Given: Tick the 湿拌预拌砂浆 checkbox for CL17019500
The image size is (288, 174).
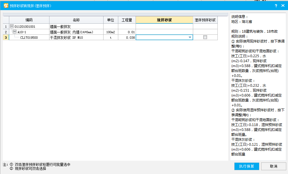Looking at the screenshot, I should [x=205, y=37].
